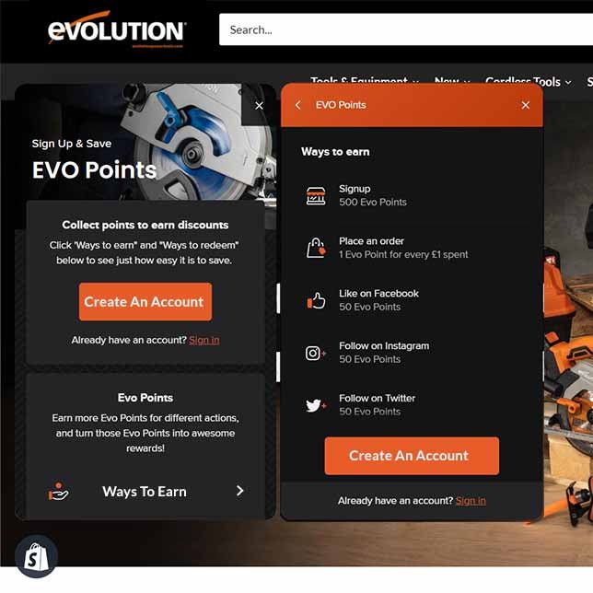Open the Tools & Equipment dropdown menu
The image size is (593, 593).
[365, 80]
